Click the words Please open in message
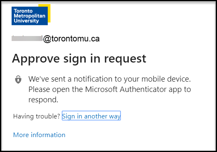 (x=49, y=89)
